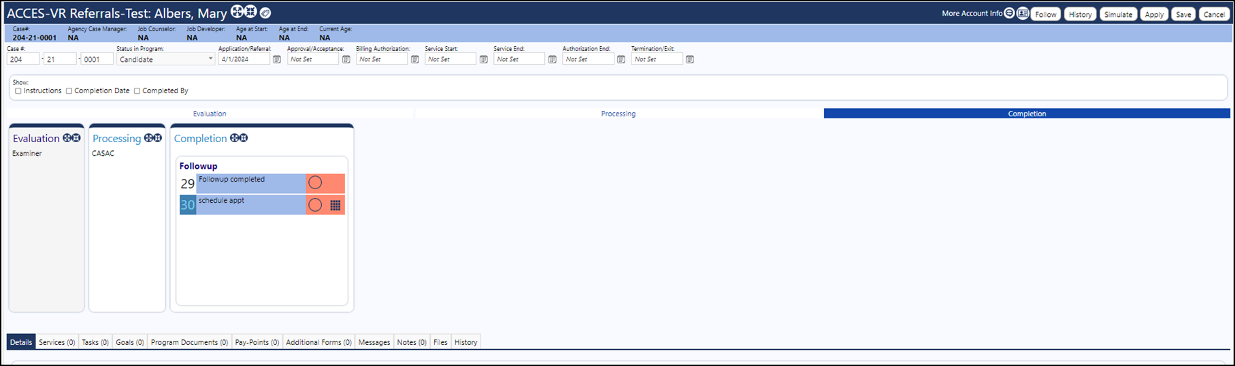Click the expand icon on Evaluation card

pos(67,138)
